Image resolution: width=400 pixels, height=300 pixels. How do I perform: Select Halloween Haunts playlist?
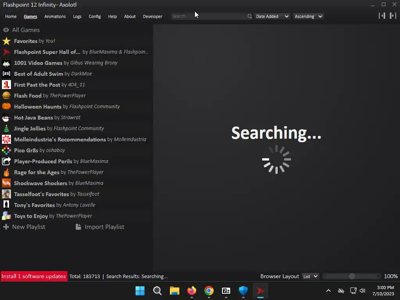tap(77, 107)
